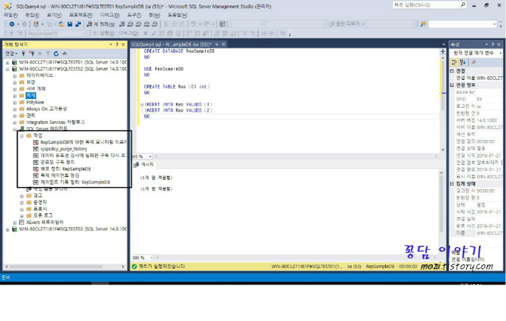Toggle Categorized view in the properties panel
This screenshot has height=321, width=506.
pos(454,62)
